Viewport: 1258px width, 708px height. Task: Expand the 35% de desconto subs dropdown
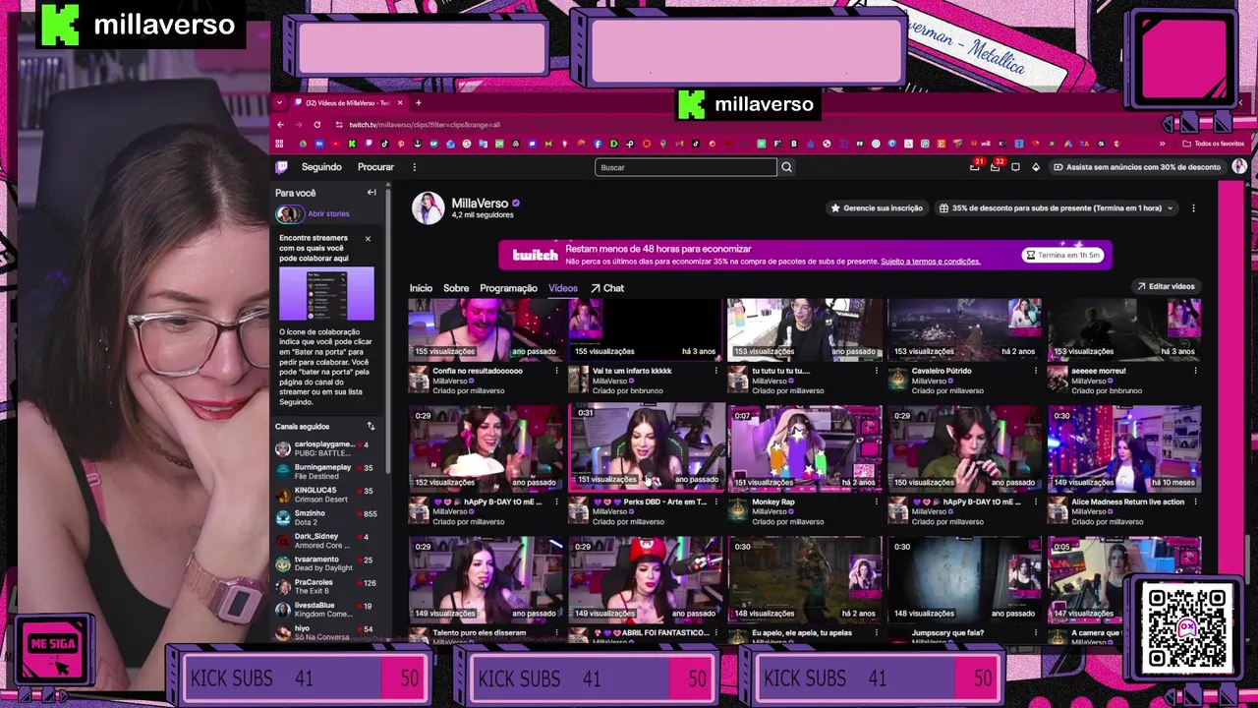point(1057,208)
